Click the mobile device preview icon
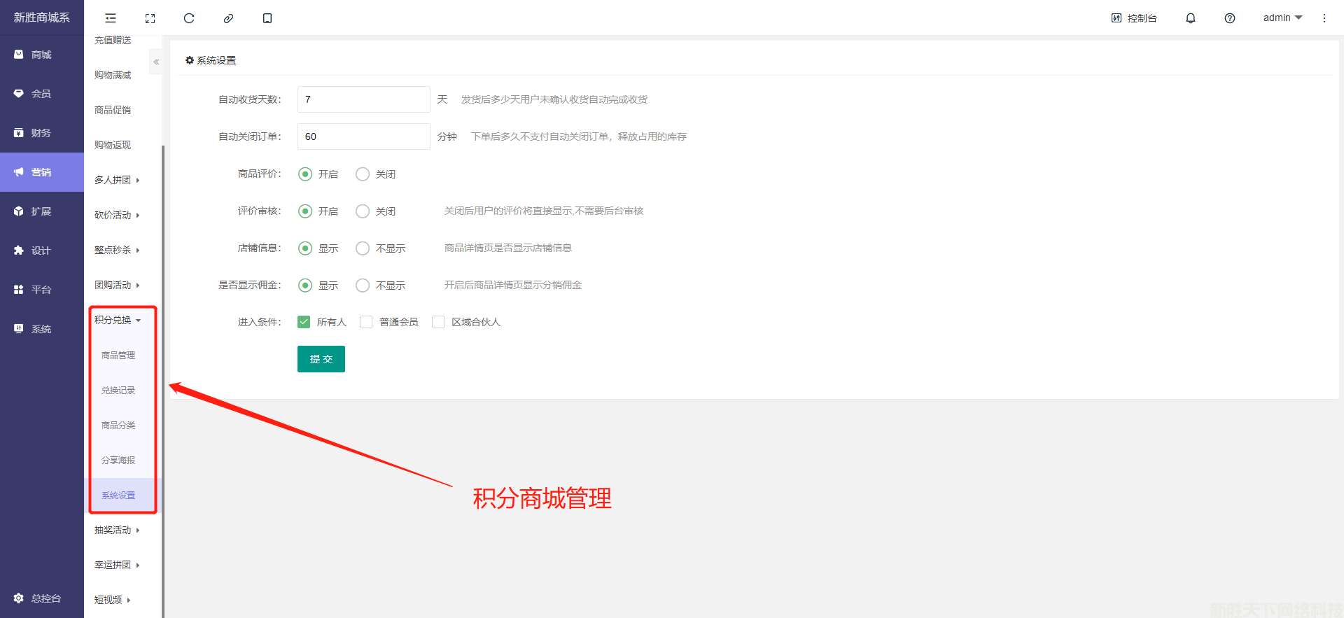1344x618 pixels. 267,18
